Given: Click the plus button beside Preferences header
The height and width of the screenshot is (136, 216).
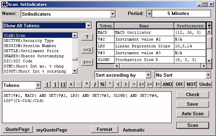Looking at the screenshot, I should tap(209, 26).
